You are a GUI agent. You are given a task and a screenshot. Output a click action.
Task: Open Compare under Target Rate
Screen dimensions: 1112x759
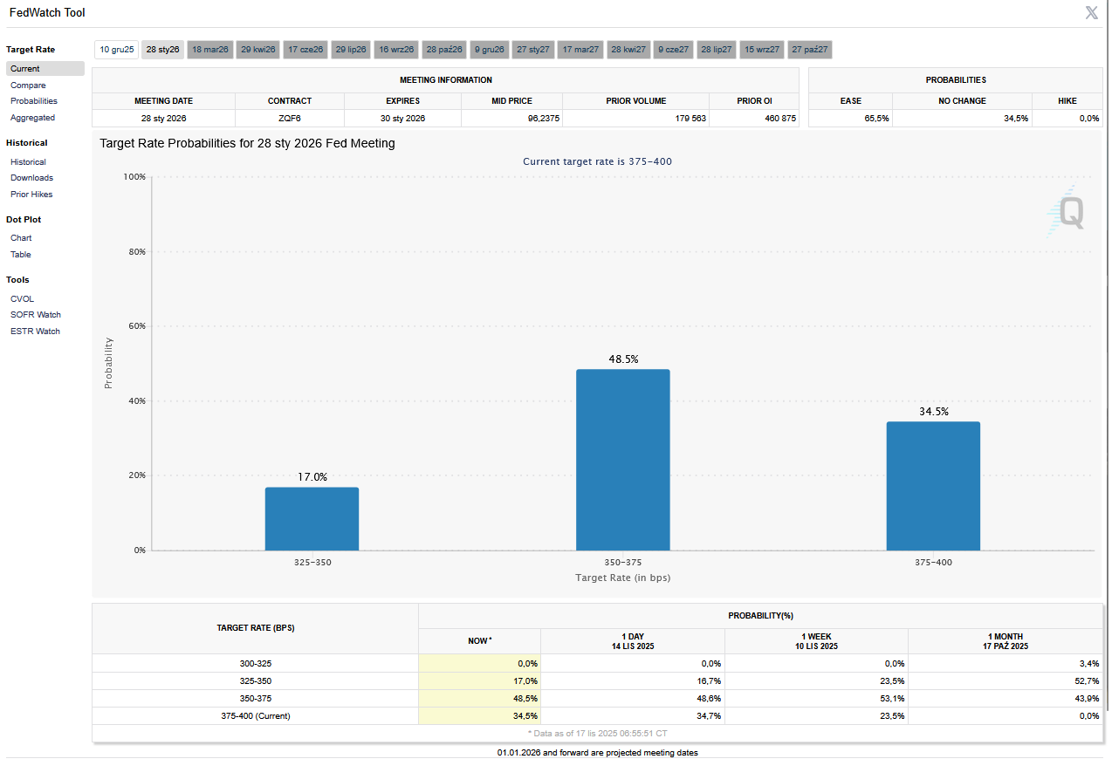pyautogui.click(x=28, y=85)
